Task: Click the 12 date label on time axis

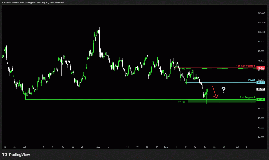Action: tap(195, 147)
